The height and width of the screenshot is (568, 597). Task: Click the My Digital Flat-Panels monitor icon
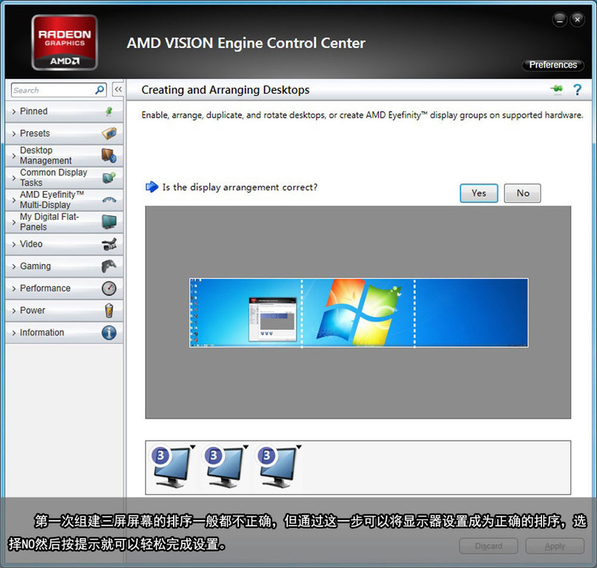coord(109,222)
